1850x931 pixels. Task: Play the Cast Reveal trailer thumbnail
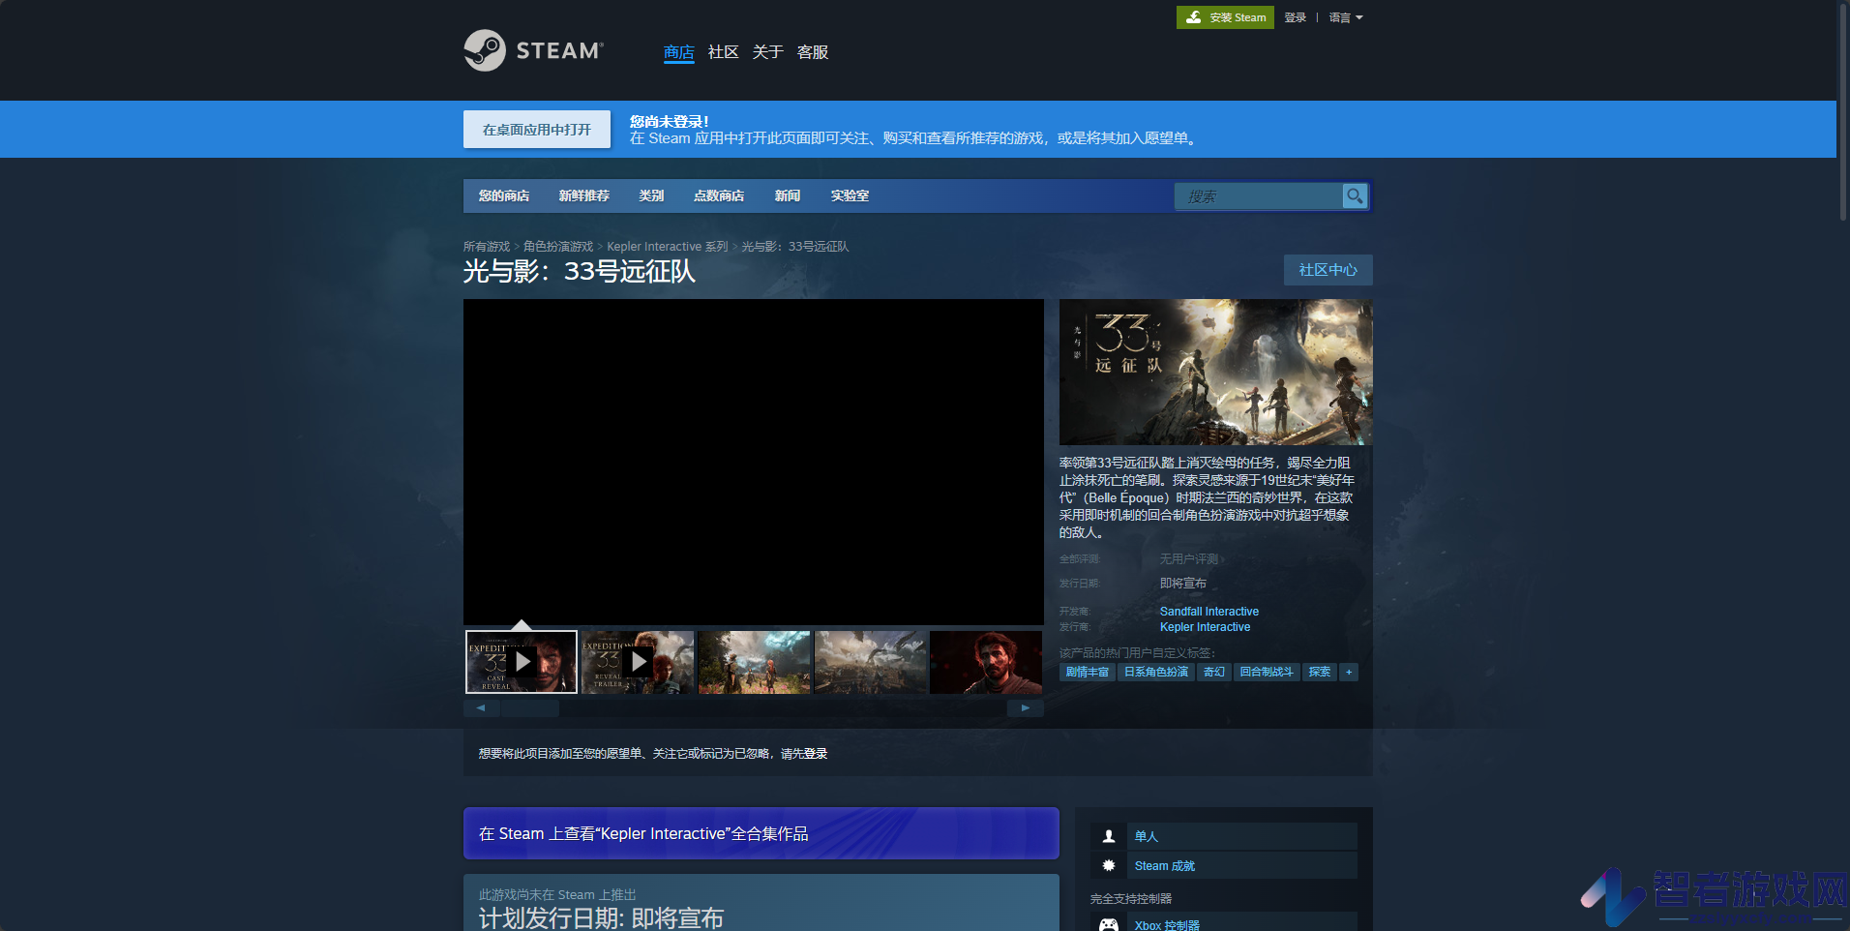(522, 662)
